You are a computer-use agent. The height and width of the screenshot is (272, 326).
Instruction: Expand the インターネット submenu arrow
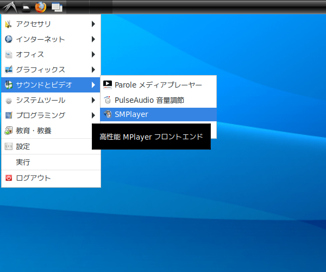click(x=93, y=39)
